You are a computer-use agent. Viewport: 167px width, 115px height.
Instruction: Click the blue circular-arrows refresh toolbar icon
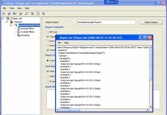pyautogui.click(x=9, y=14)
